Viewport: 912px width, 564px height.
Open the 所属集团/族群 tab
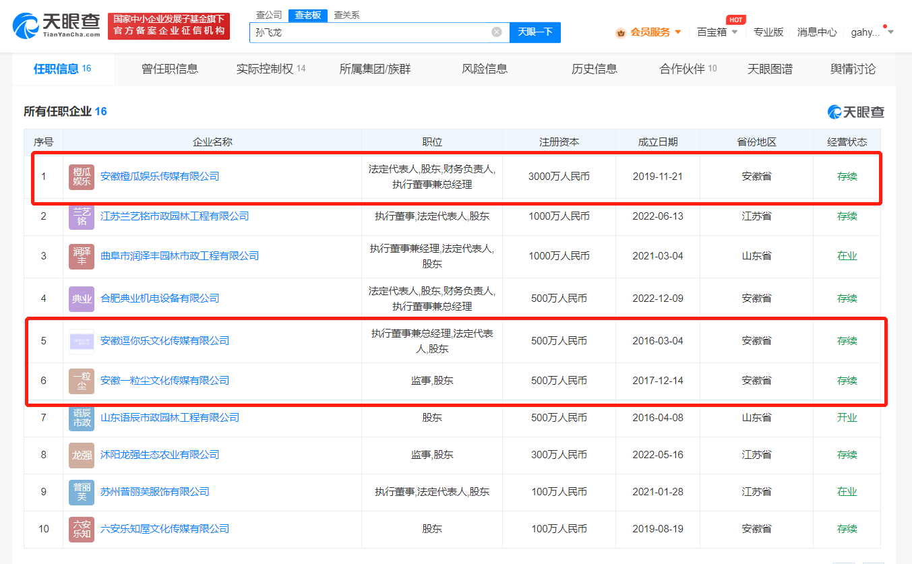click(375, 69)
